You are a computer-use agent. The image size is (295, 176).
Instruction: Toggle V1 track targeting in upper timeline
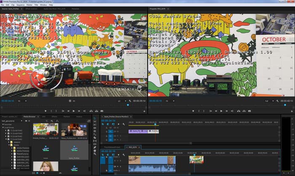coord(110,132)
